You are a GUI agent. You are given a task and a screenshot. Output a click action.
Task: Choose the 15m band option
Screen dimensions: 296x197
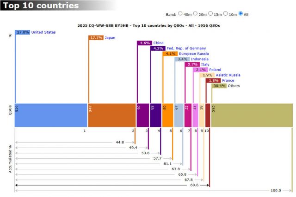pos(211,14)
